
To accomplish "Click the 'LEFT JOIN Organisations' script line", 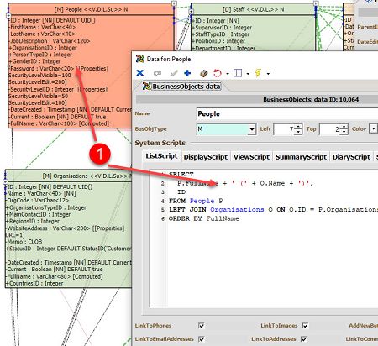I will [273, 210].
